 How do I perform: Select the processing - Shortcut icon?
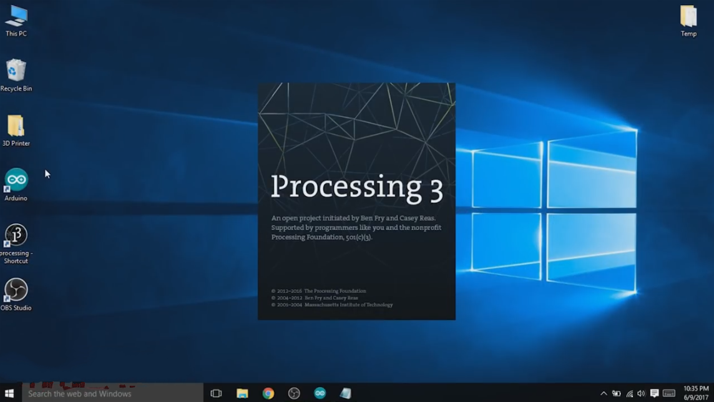pyautogui.click(x=16, y=243)
